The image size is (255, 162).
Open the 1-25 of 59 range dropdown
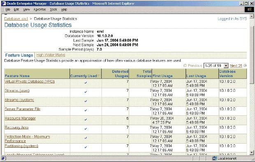click(216, 66)
